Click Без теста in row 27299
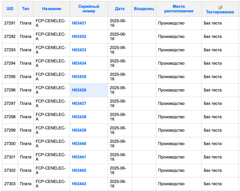The height and width of the screenshot is (191, 240). tap(213, 130)
